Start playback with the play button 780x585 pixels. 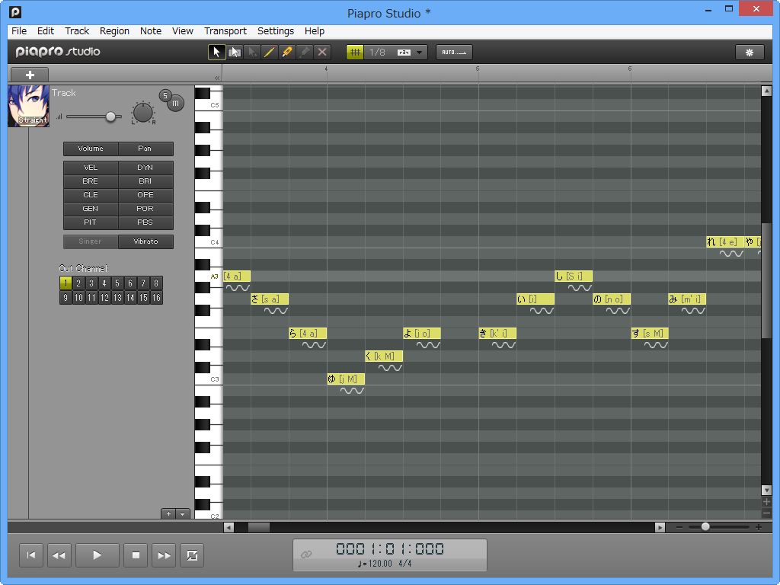tap(97, 555)
